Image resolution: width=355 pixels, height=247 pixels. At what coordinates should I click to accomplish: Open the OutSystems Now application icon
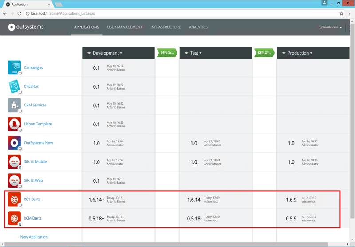tap(14, 143)
